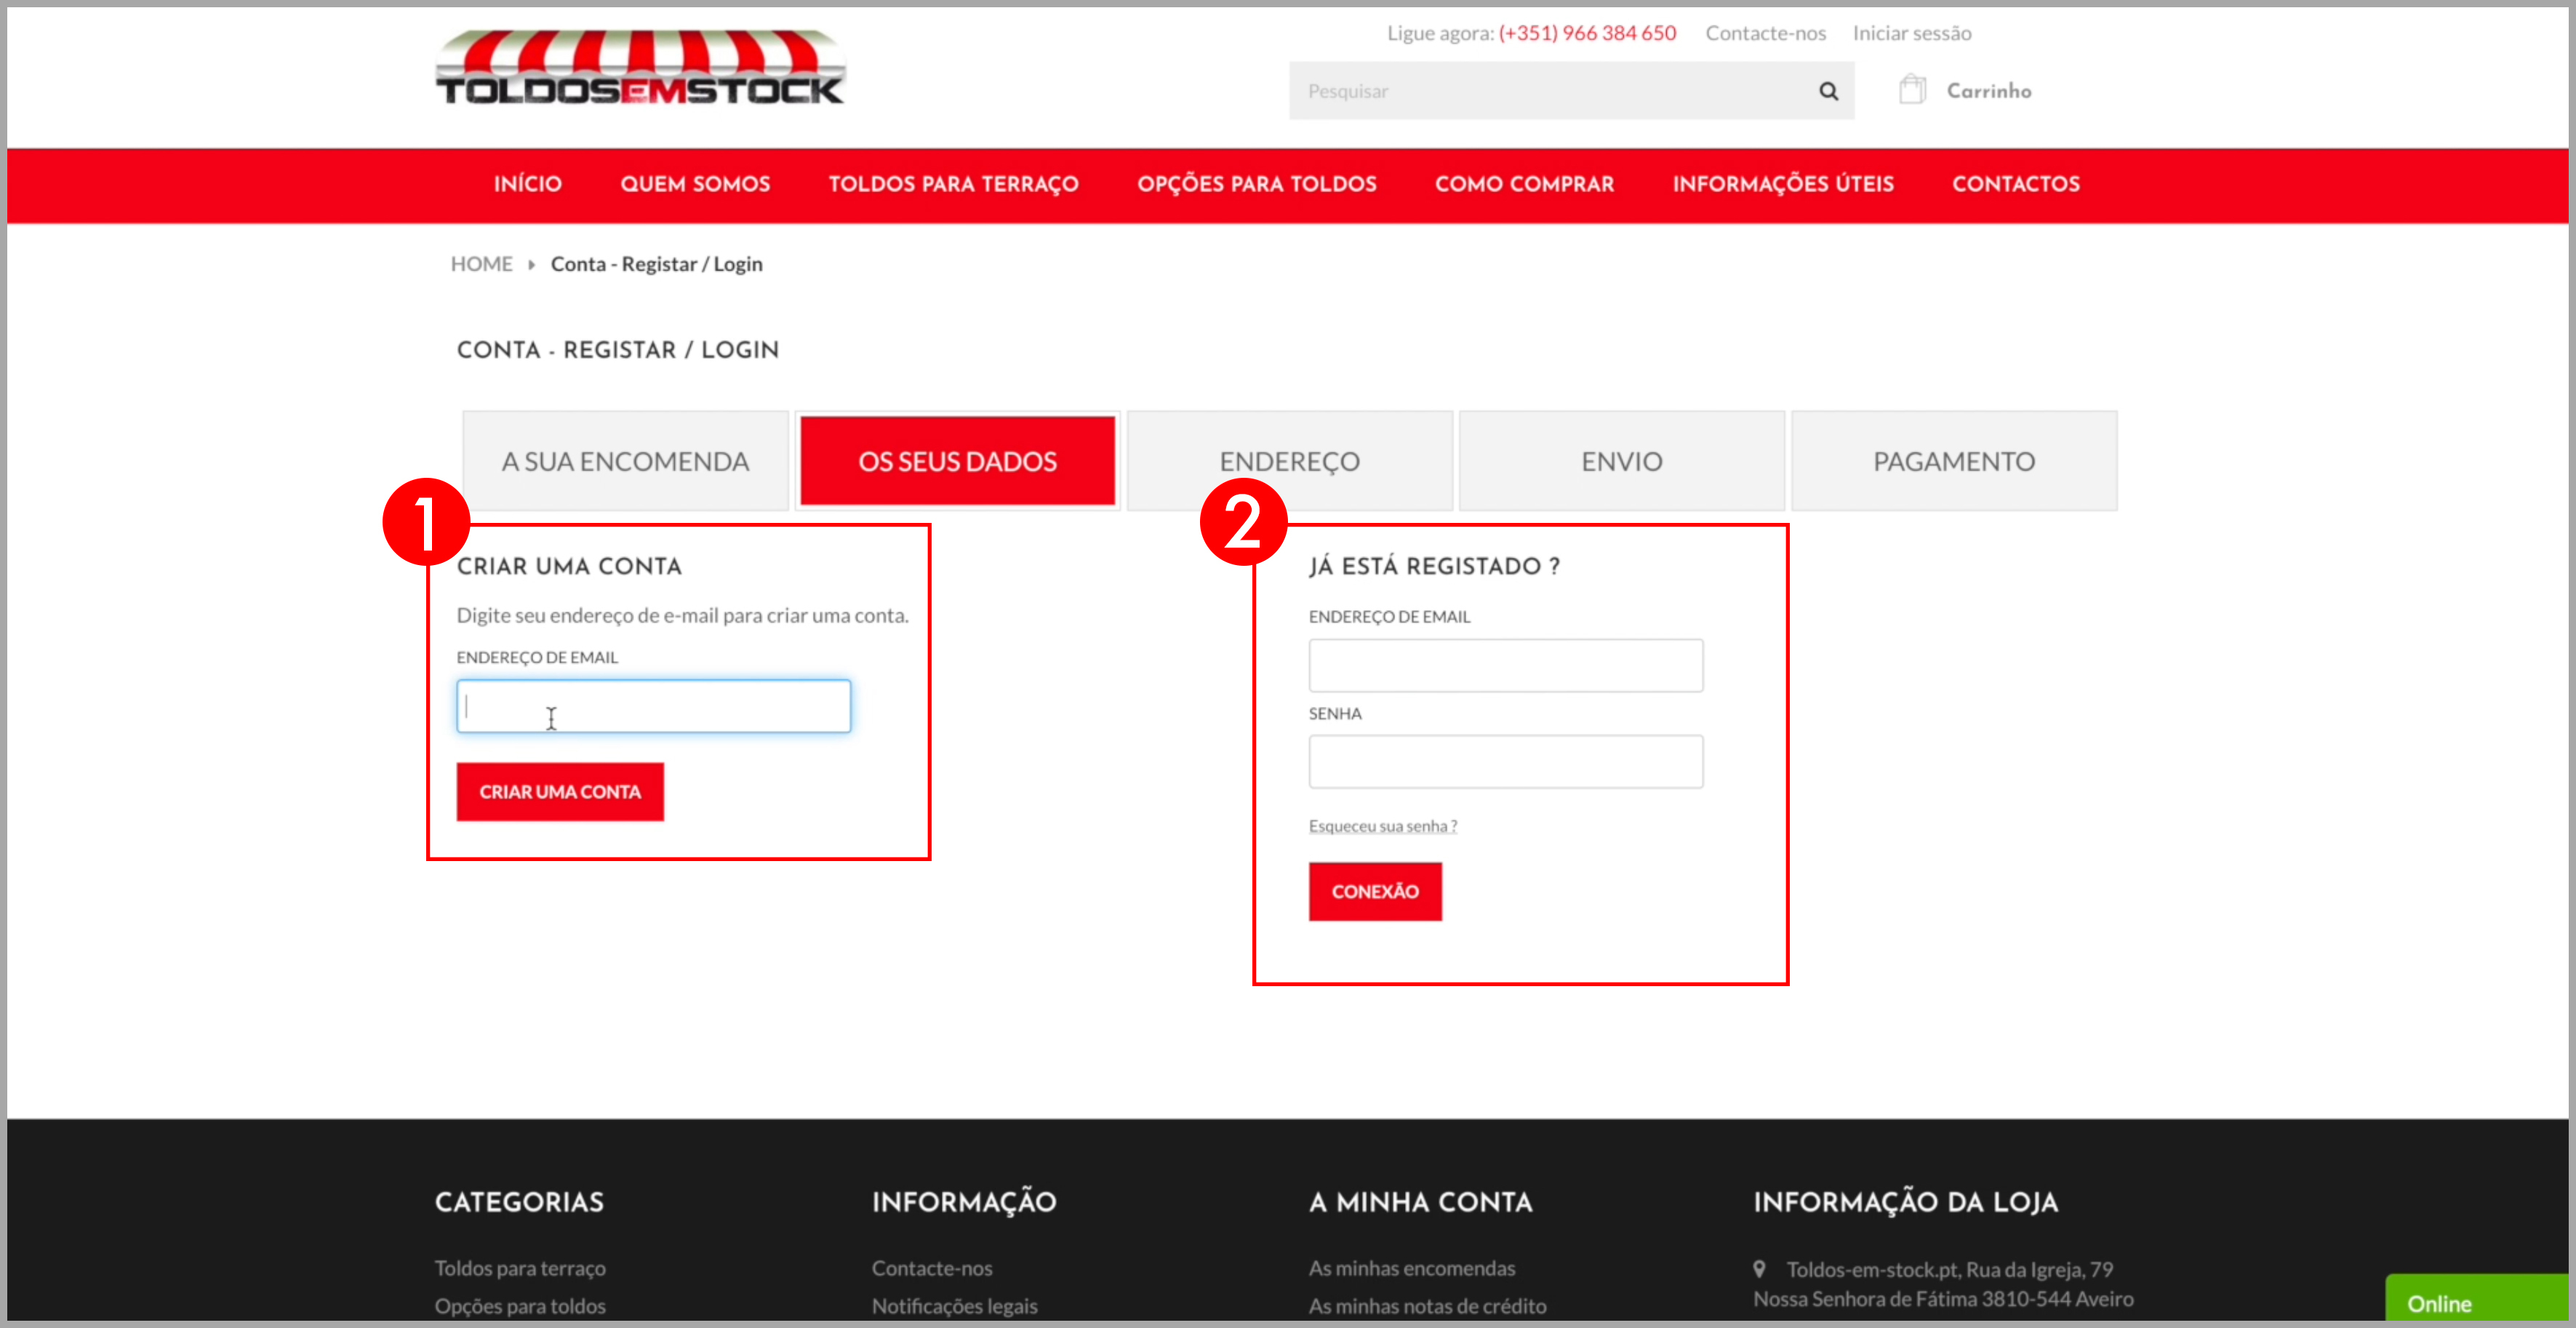This screenshot has height=1328, width=2576.
Task: Go to INÍCIO menu item
Action: (x=528, y=184)
